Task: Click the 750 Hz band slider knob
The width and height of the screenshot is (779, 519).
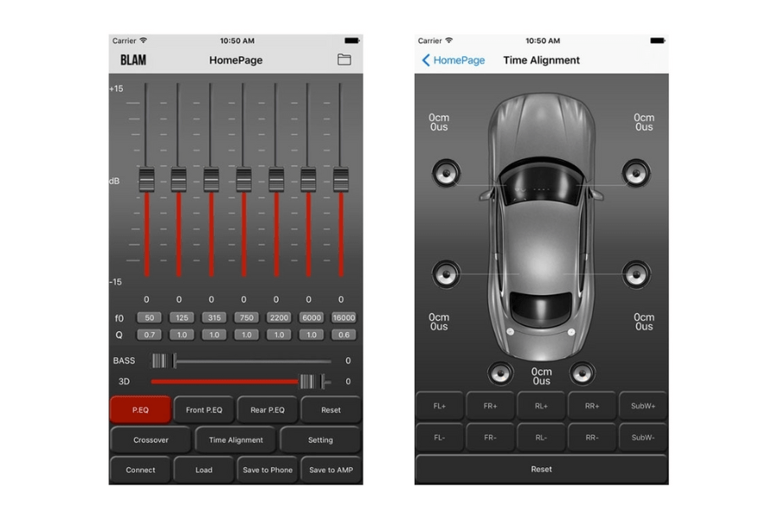Action: pyautogui.click(x=243, y=179)
